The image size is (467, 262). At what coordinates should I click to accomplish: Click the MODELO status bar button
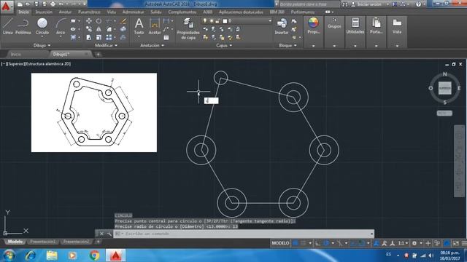click(280, 243)
